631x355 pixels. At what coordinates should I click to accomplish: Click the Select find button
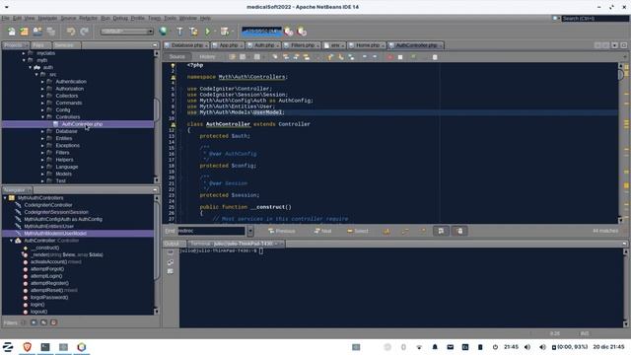click(358, 231)
